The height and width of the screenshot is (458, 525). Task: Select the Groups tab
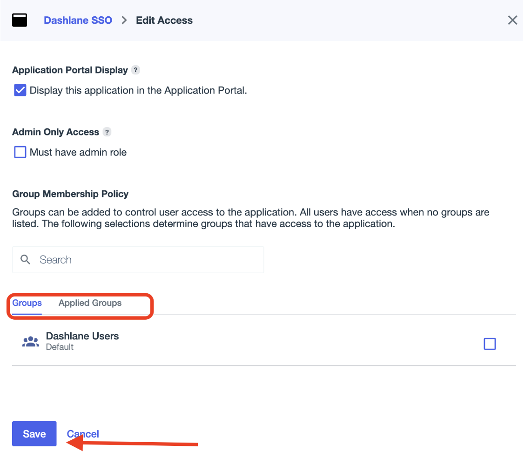point(27,303)
